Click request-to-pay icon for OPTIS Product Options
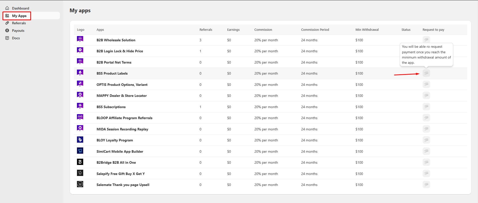478x203 pixels. 426,84
